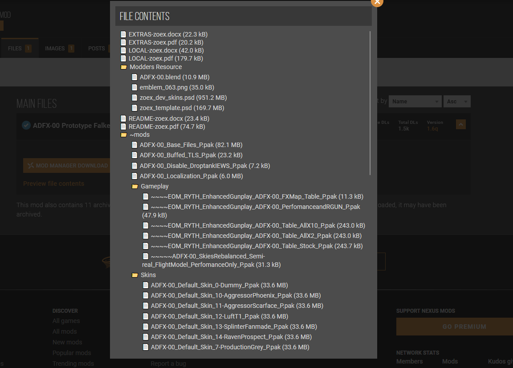Click the Report a bug link
The image size is (513, 368).
coord(168,364)
